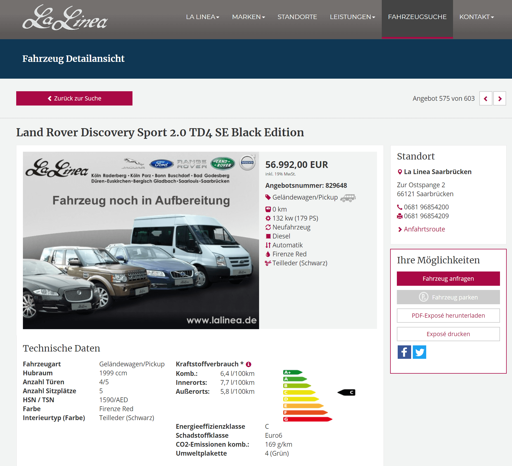
Task: Click Angebotsnummer: 829648 text
Action: tap(306, 186)
